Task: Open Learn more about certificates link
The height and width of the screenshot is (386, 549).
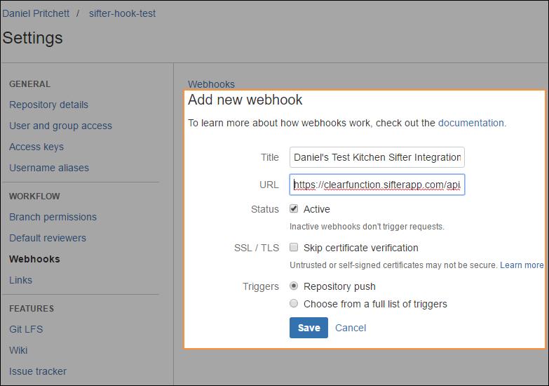Action: [522, 265]
